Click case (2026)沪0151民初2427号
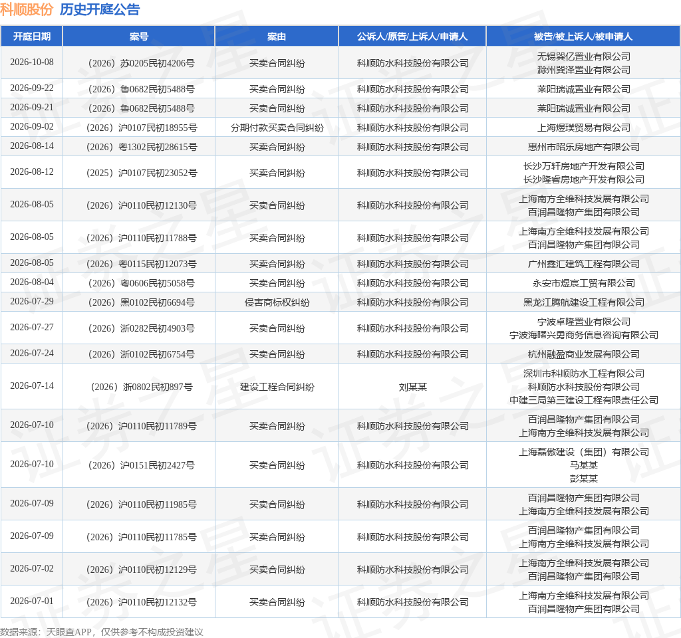This screenshot has width=681, height=638. tap(141, 465)
